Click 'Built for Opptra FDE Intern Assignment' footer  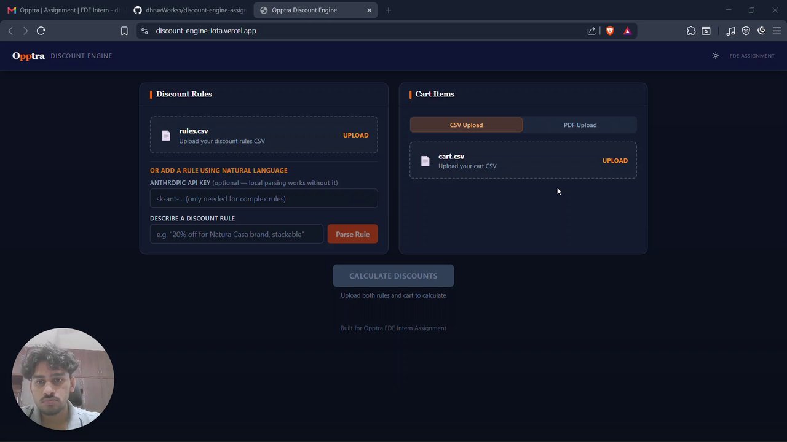(393, 328)
